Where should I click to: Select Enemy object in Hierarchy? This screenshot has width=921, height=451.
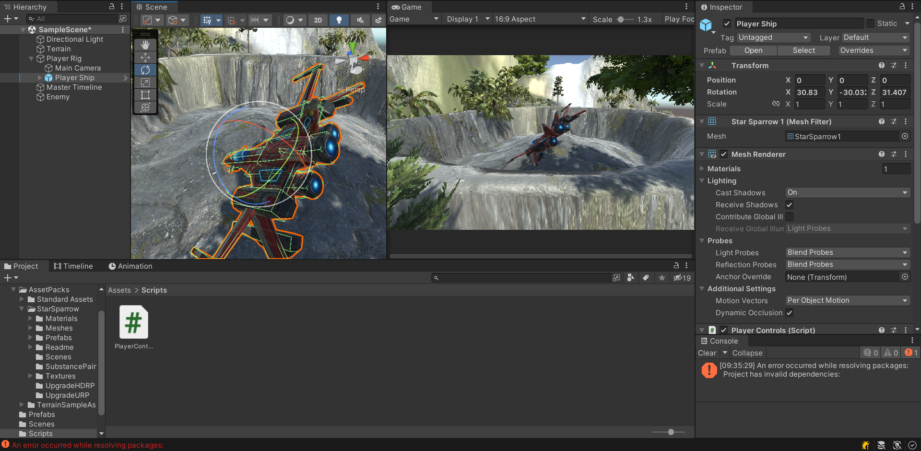click(x=58, y=97)
